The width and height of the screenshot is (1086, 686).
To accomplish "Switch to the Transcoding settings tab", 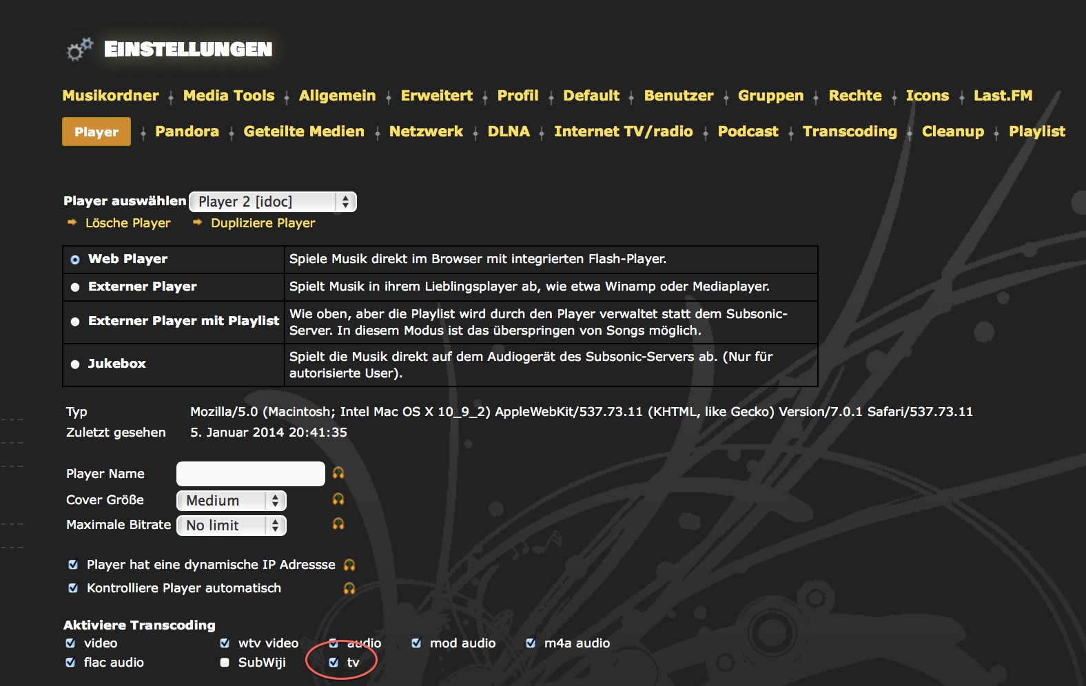I will pos(850,132).
